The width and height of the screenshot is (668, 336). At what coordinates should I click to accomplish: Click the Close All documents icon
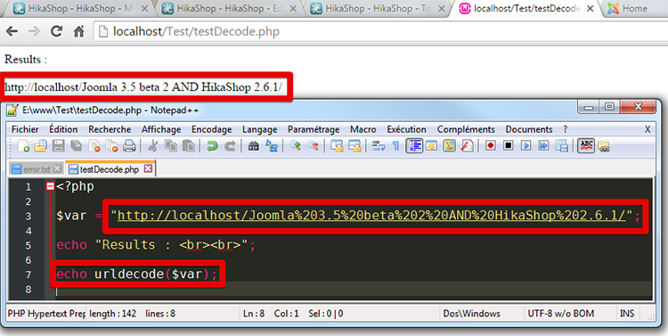tap(111, 146)
